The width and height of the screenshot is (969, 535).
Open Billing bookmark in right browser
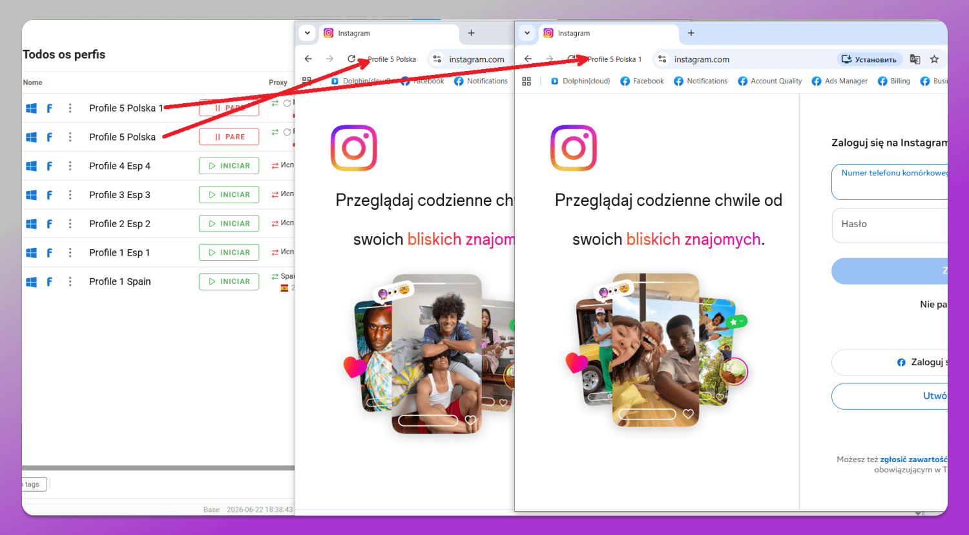point(894,81)
